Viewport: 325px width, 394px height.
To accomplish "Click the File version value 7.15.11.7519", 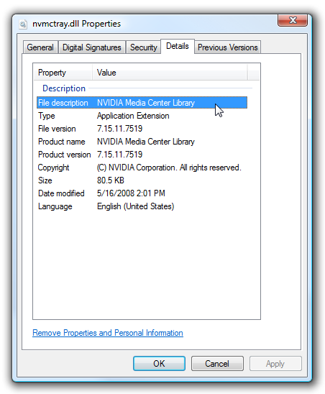I will click(x=119, y=129).
